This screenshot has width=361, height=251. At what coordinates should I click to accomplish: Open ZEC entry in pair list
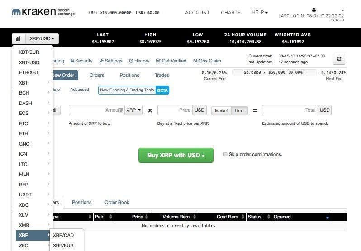33,246
